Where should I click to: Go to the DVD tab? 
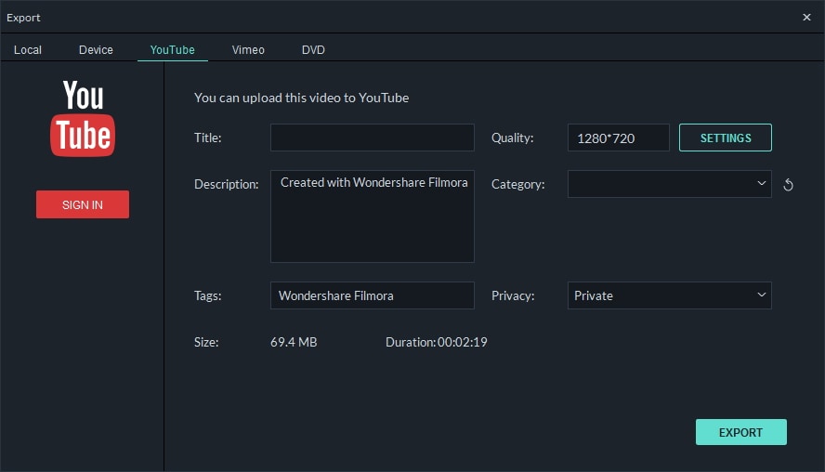pyautogui.click(x=313, y=49)
